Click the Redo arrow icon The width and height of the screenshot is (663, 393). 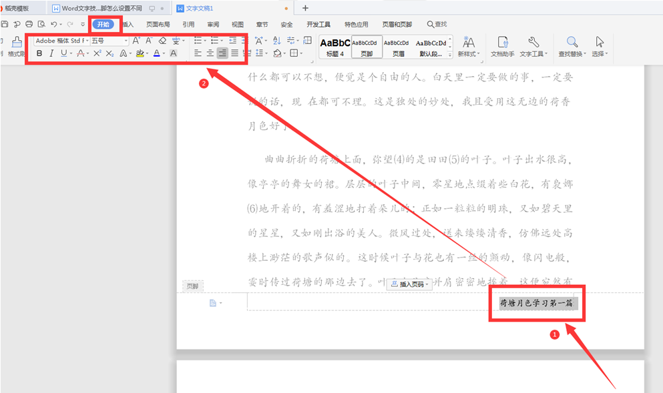click(x=69, y=24)
